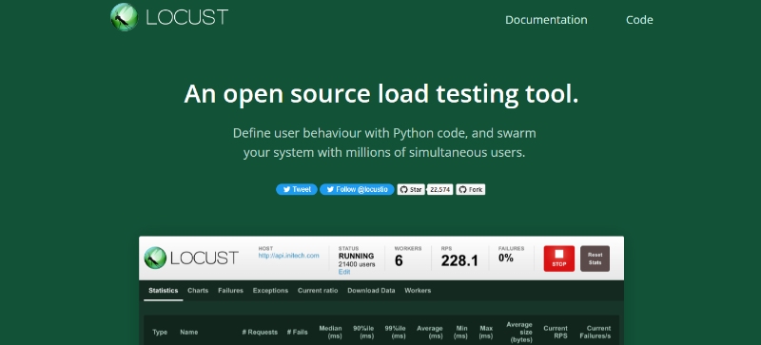Click the Locust logo in dashboard preview
761x345 pixels.
coord(191,258)
